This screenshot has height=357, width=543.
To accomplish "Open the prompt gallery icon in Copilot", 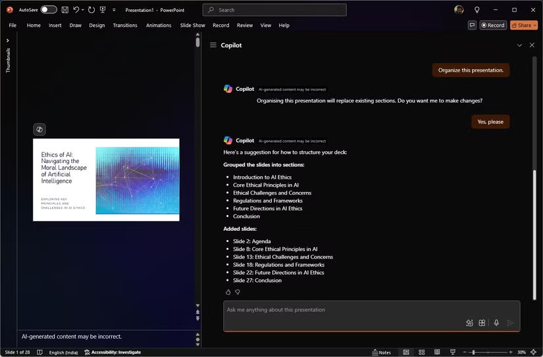I will tap(482, 323).
